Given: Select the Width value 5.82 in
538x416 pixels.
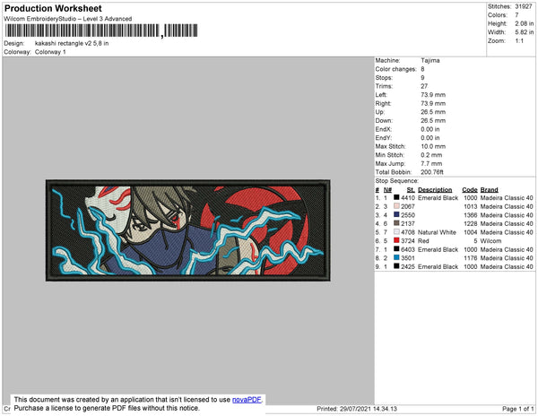Looking at the screenshot, I should click(x=525, y=32).
